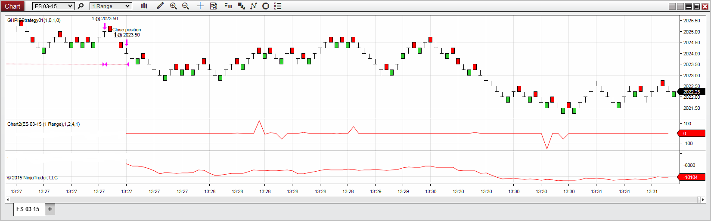Click the right horizontal scrollbar arrow
The image size is (711, 221).
click(x=704, y=200)
